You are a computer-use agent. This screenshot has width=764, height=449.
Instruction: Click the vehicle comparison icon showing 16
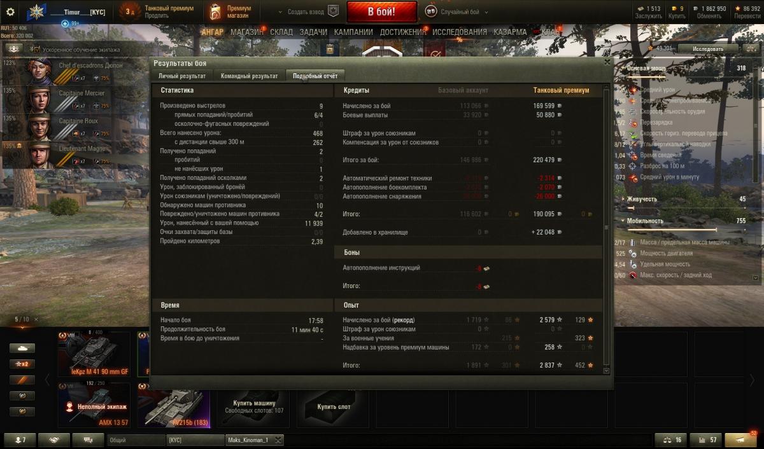(670, 439)
